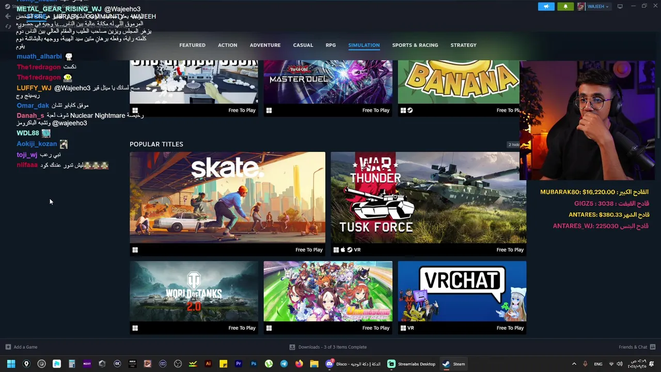The image size is (661, 372).
Task: Click the microphone tray icon
Action: click(x=585, y=364)
